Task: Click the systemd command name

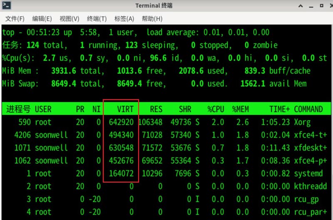Action: coord(308,174)
